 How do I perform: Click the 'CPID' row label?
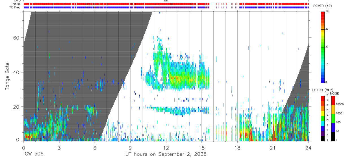[x=18, y=1]
